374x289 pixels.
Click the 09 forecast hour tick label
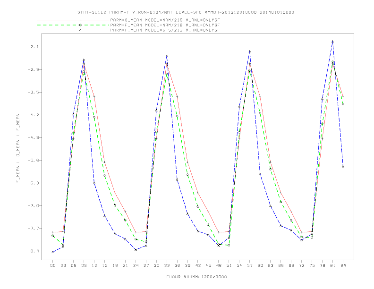click(84, 265)
